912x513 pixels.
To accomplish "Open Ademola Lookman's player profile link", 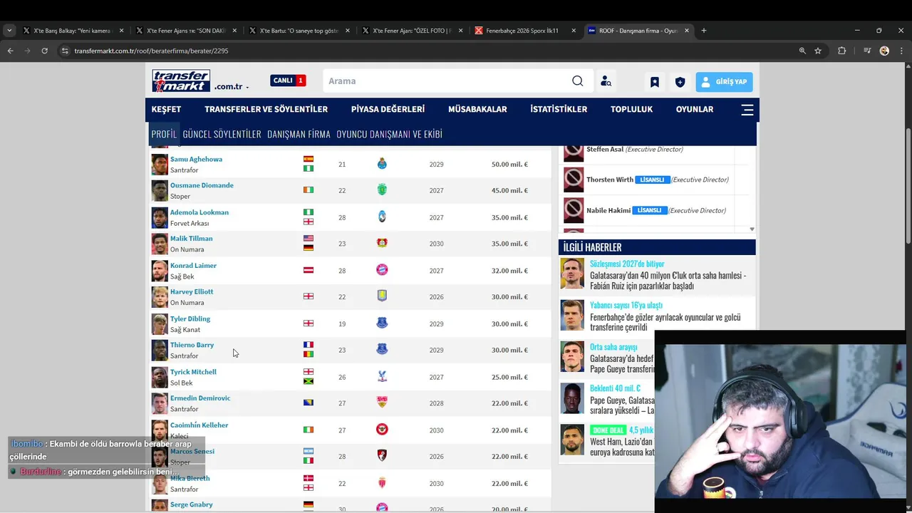I will [199, 212].
